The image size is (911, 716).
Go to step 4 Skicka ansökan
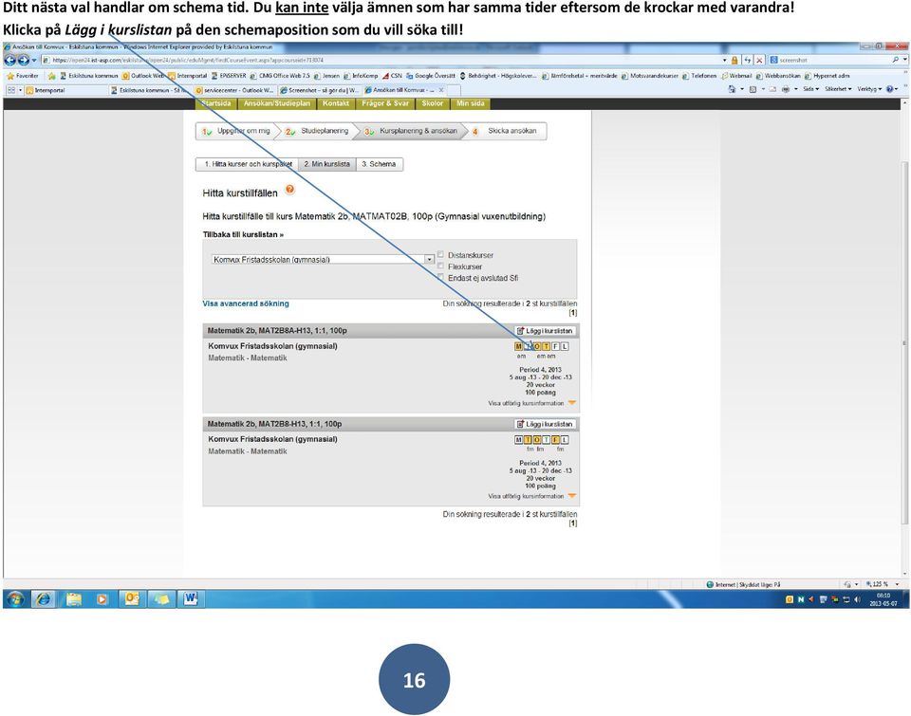point(505,131)
